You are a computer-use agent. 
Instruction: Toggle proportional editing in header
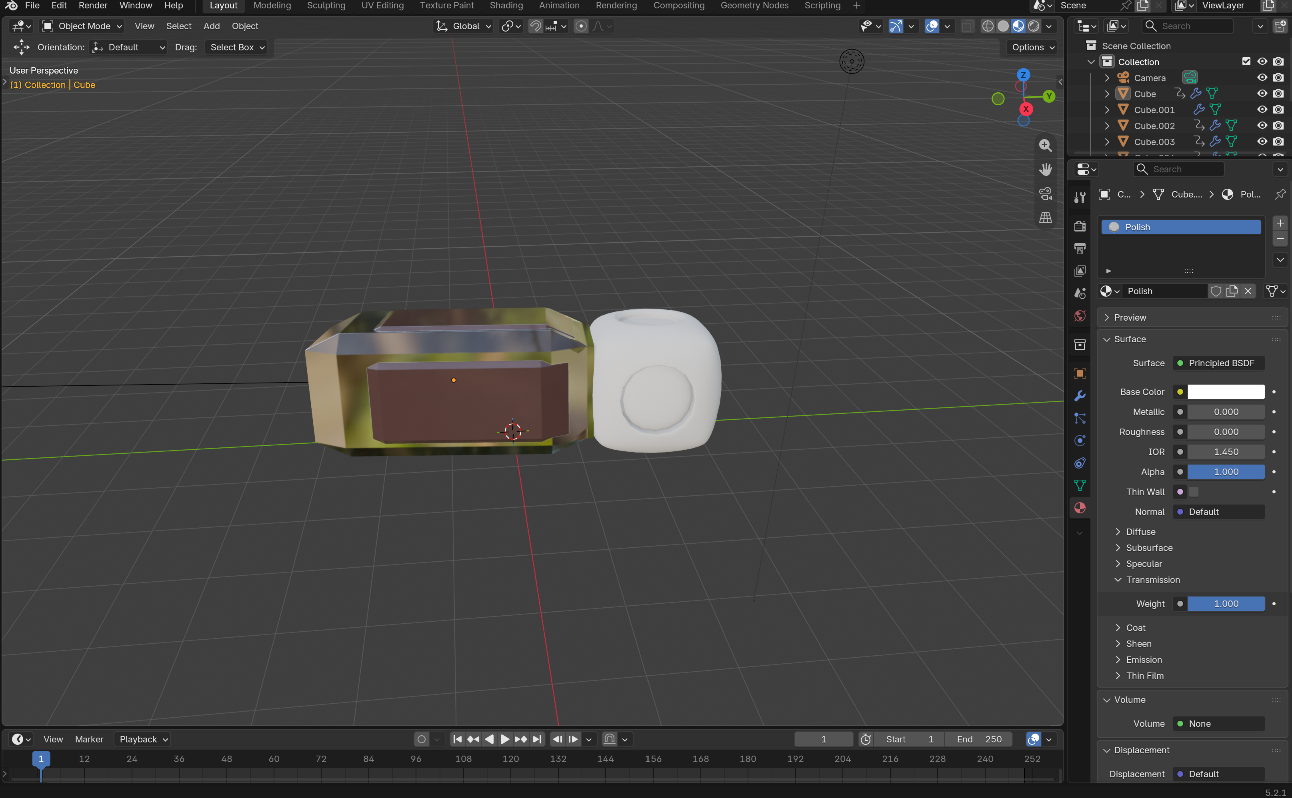[x=581, y=26]
